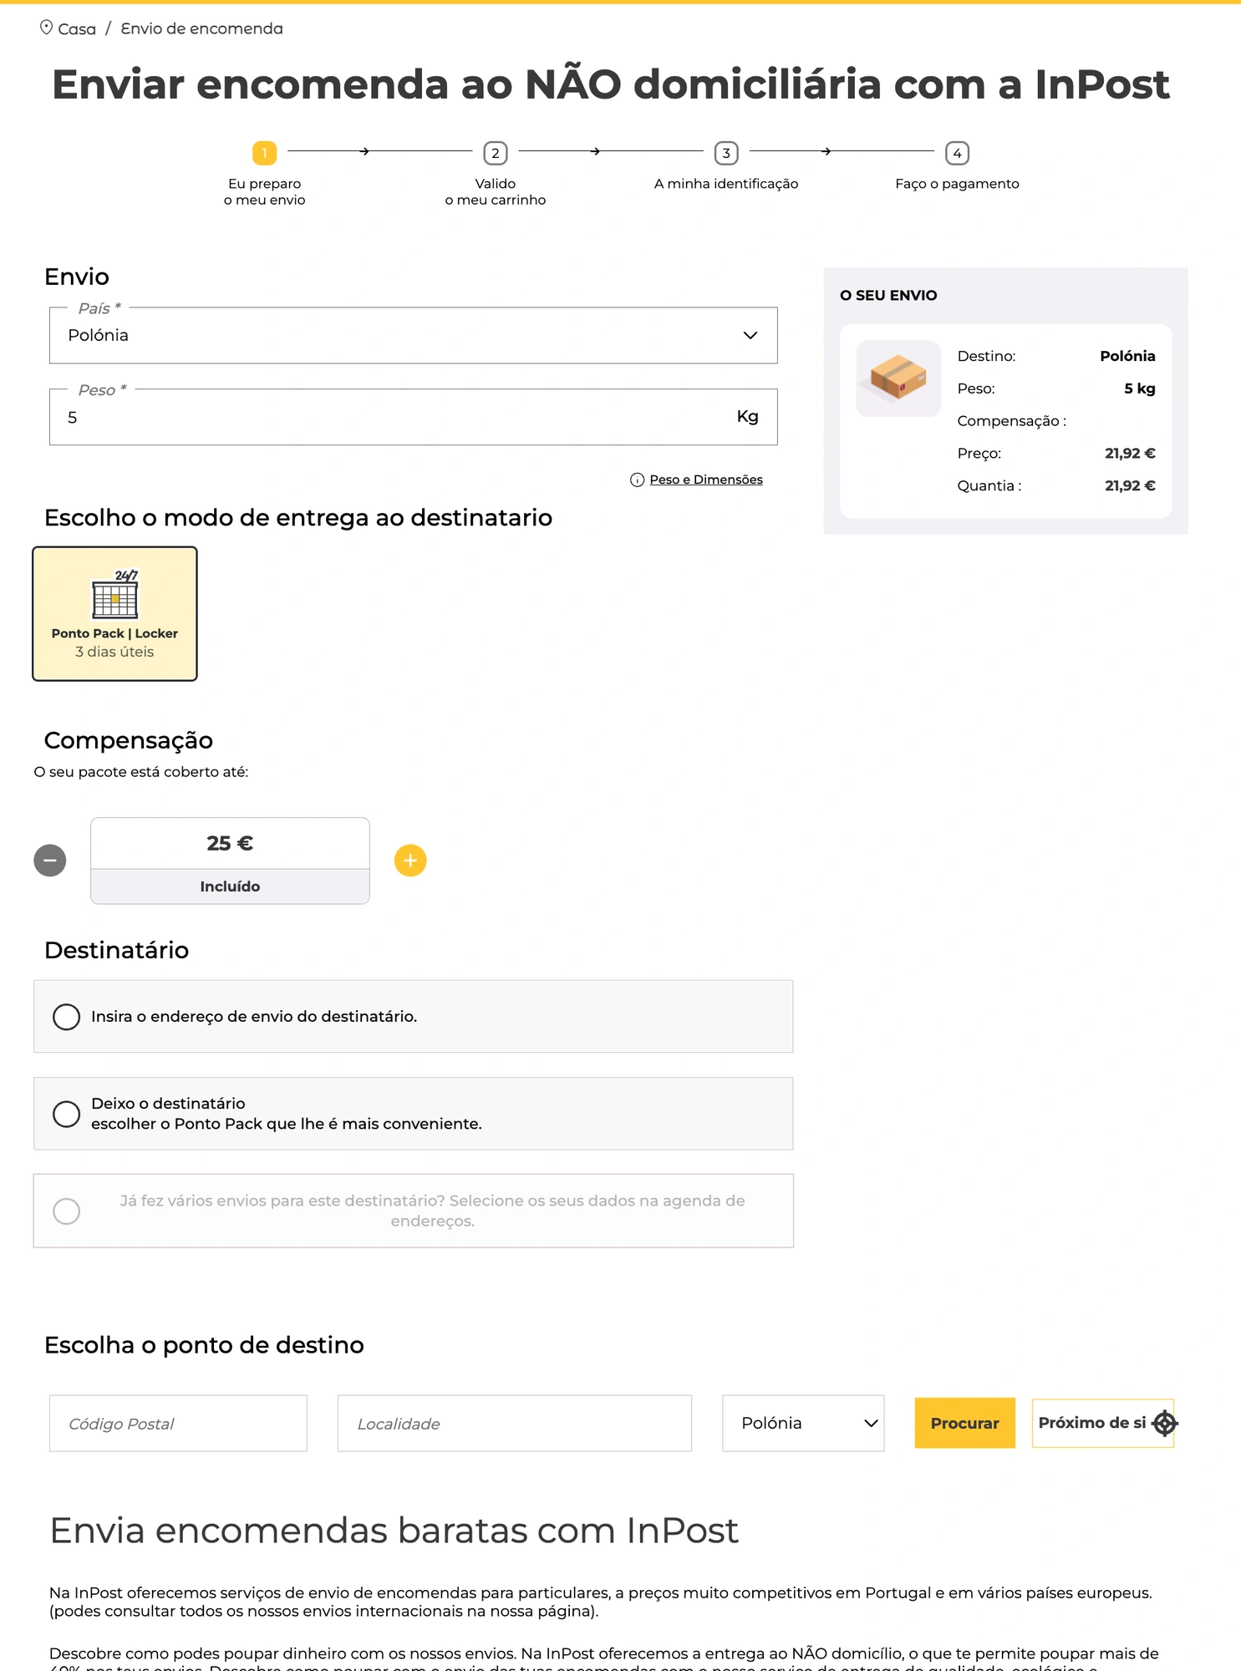Click the Localidade input field
This screenshot has height=1671, width=1241.
(x=515, y=1423)
